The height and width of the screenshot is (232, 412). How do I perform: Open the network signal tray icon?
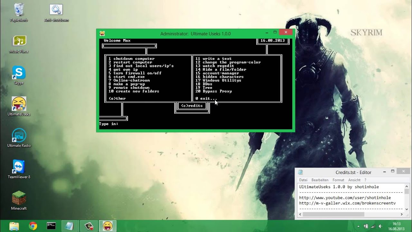(x=373, y=226)
